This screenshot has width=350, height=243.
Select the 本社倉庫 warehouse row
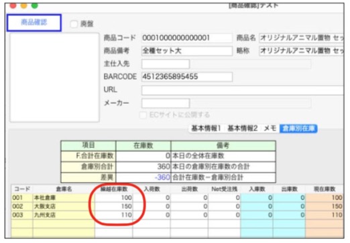coord(177,197)
